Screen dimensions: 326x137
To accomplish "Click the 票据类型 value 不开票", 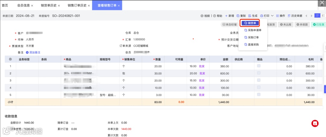I will [x=30, y=46].
